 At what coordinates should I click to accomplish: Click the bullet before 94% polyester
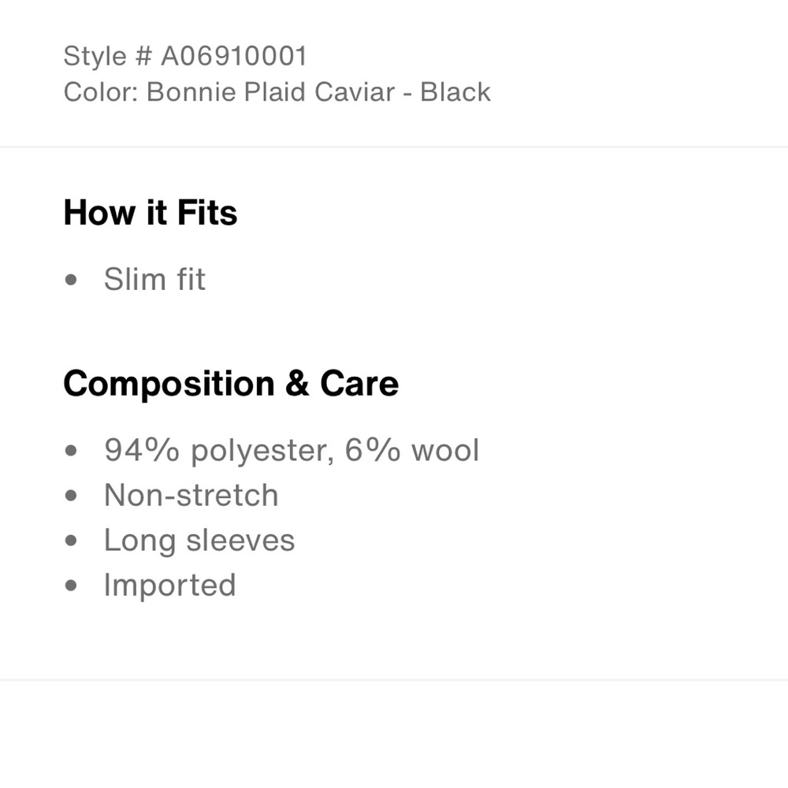pyautogui.click(x=71, y=450)
